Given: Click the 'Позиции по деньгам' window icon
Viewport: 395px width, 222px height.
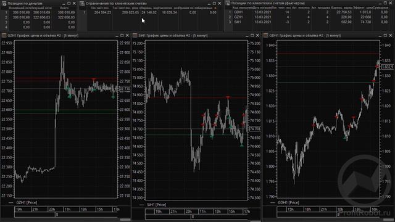Looking at the screenshot, I should point(4,4).
